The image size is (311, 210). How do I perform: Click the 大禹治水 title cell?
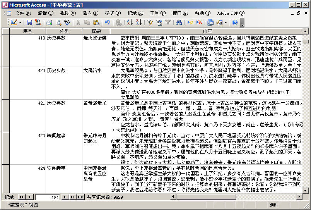coord(96,83)
